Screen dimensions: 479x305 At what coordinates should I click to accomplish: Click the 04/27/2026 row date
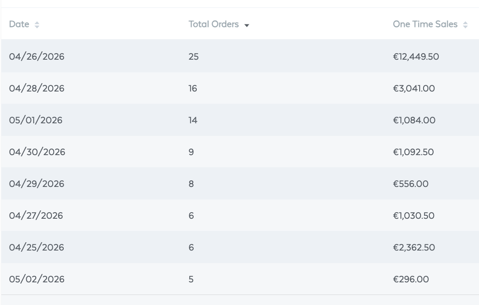click(36, 216)
